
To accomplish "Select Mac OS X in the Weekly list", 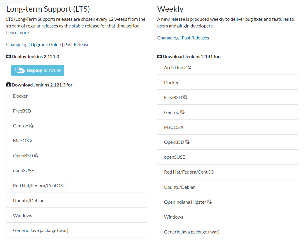I will [228, 127].
